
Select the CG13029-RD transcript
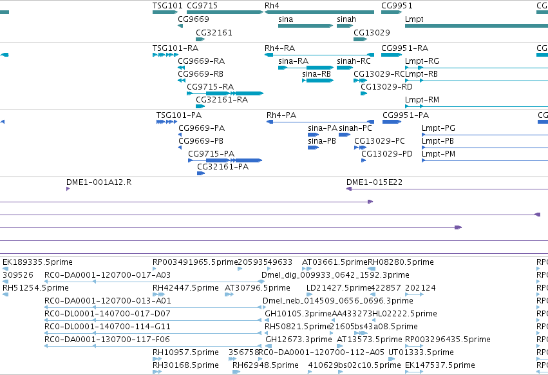[364, 93]
